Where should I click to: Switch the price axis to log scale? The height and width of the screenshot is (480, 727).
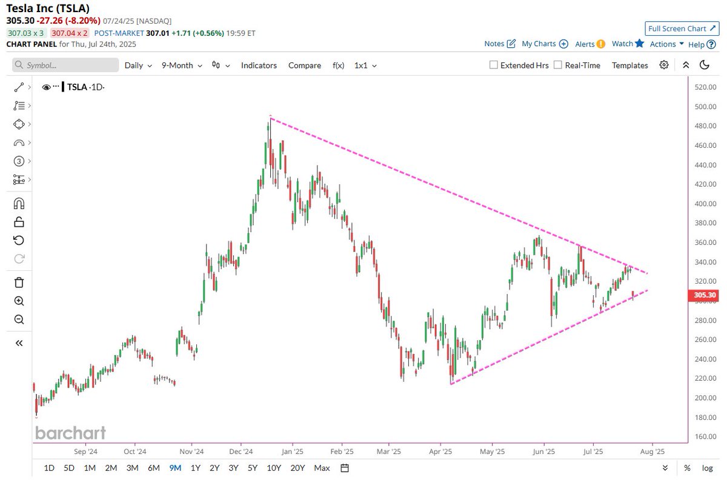coord(707,468)
